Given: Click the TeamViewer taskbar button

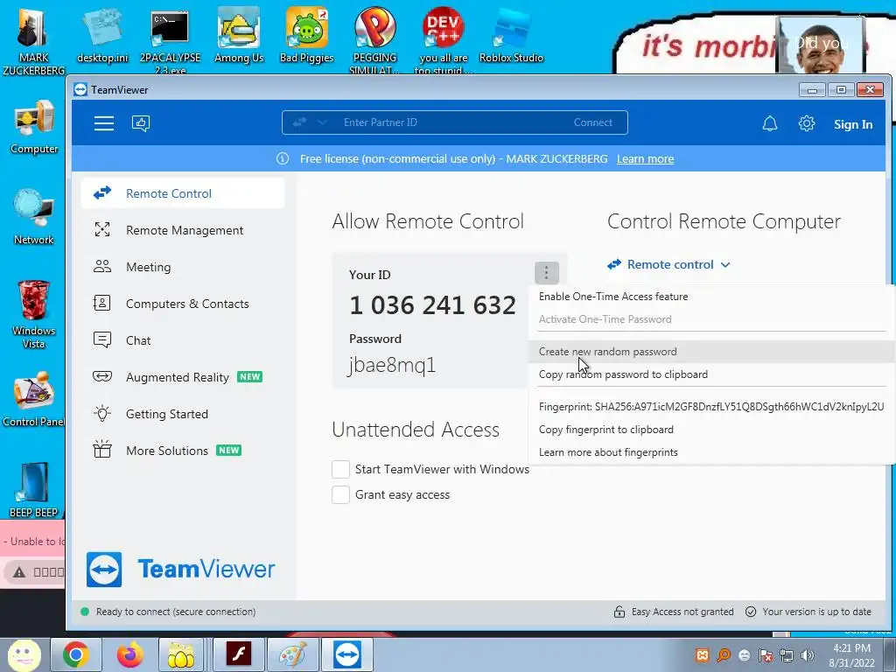Looking at the screenshot, I should [x=346, y=654].
